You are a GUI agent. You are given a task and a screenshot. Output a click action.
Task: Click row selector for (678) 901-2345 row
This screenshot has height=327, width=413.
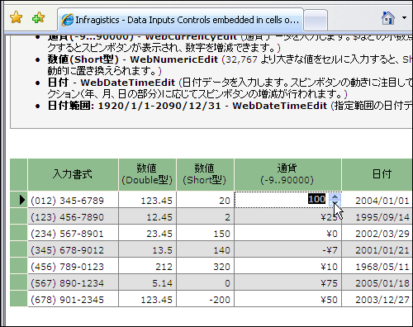19,299
